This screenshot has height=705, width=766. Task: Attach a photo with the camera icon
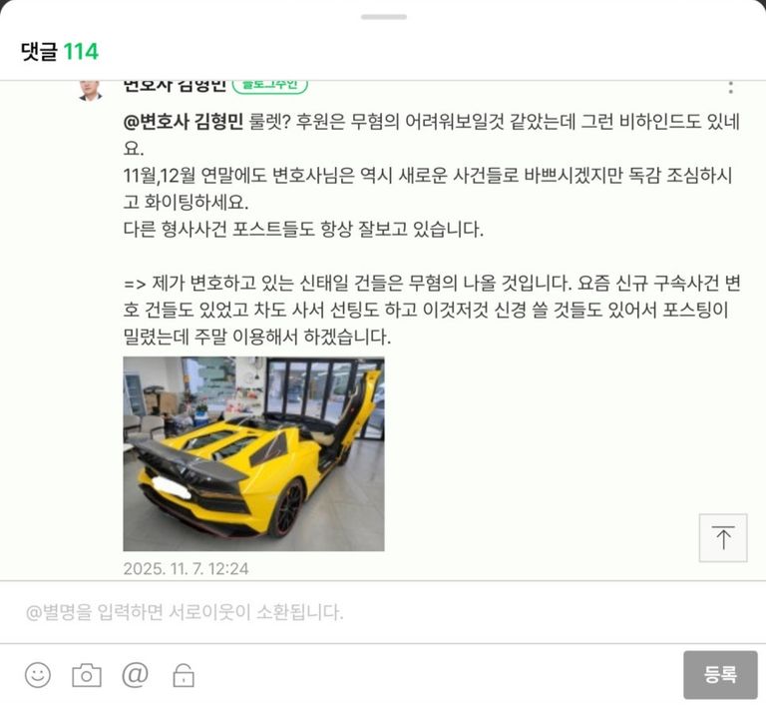[87, 676]
